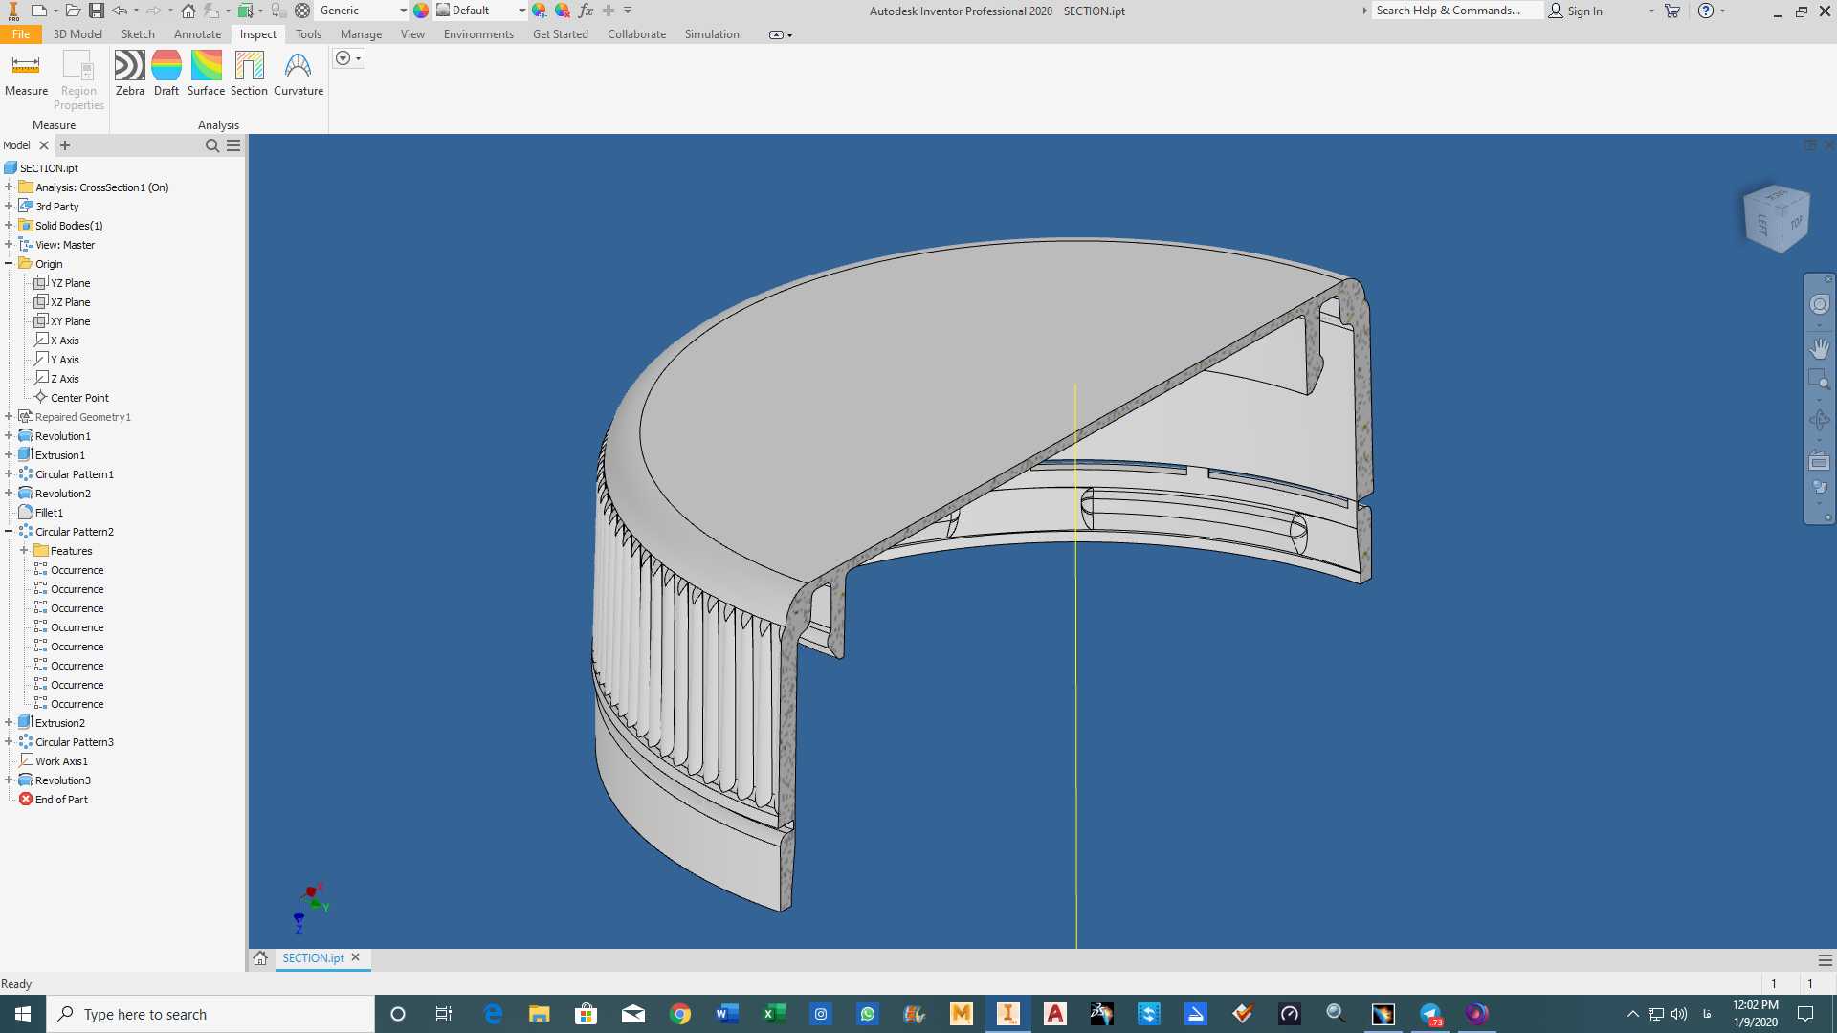Collapse the Circular Pattern2 node
The width and height of the screenshot is (1837, 1033).
click(9, 532)
